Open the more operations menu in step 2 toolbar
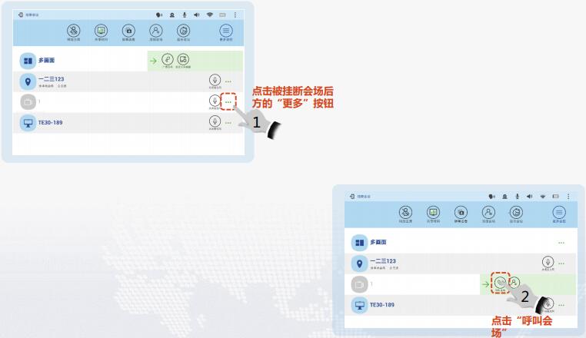 [x=558, y=213]
